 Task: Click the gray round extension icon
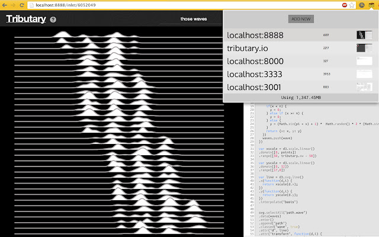[362, 5]
